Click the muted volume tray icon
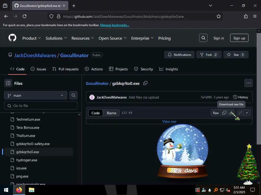The width and height of the screenshot is (261, 195). pyautogui.click(x=228, y=190)
